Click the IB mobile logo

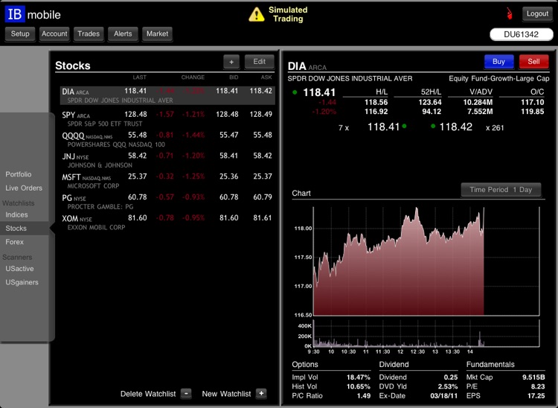33,14
